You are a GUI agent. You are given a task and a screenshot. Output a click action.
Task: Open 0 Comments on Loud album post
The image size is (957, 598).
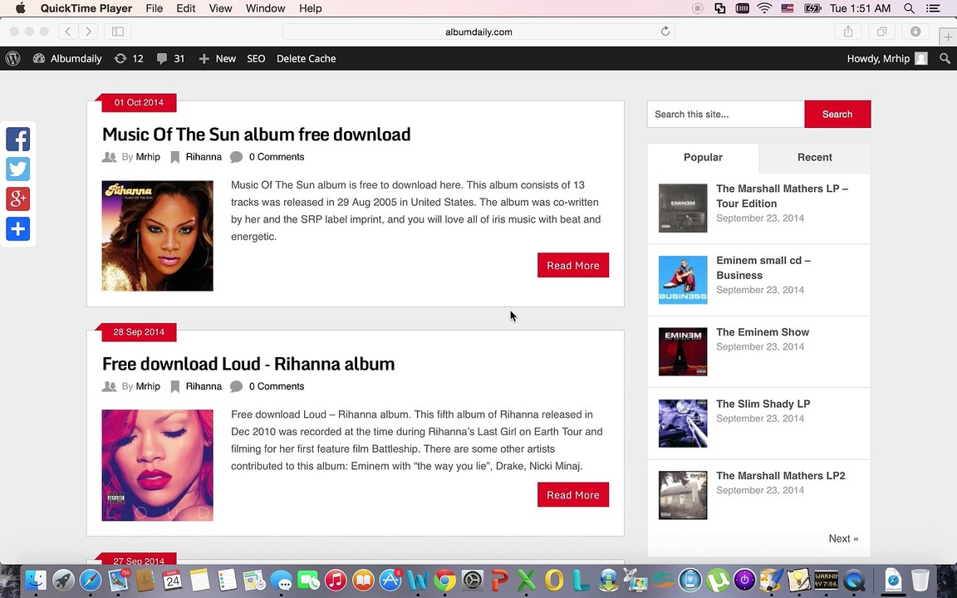(x=276, y=386)
